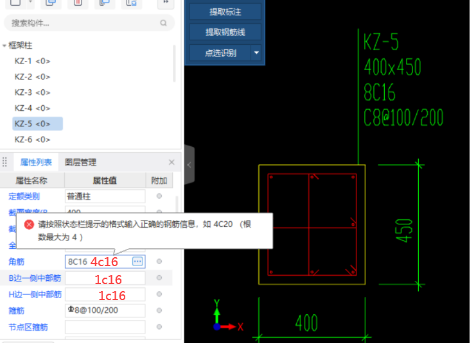This screenshot has height=345, width=476.
Task: Click the H边一侧中部筋 property name
Action: click(x=35, y=294)
